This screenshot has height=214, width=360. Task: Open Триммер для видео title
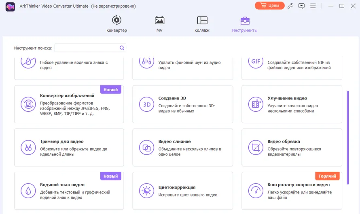coord(62,141)
